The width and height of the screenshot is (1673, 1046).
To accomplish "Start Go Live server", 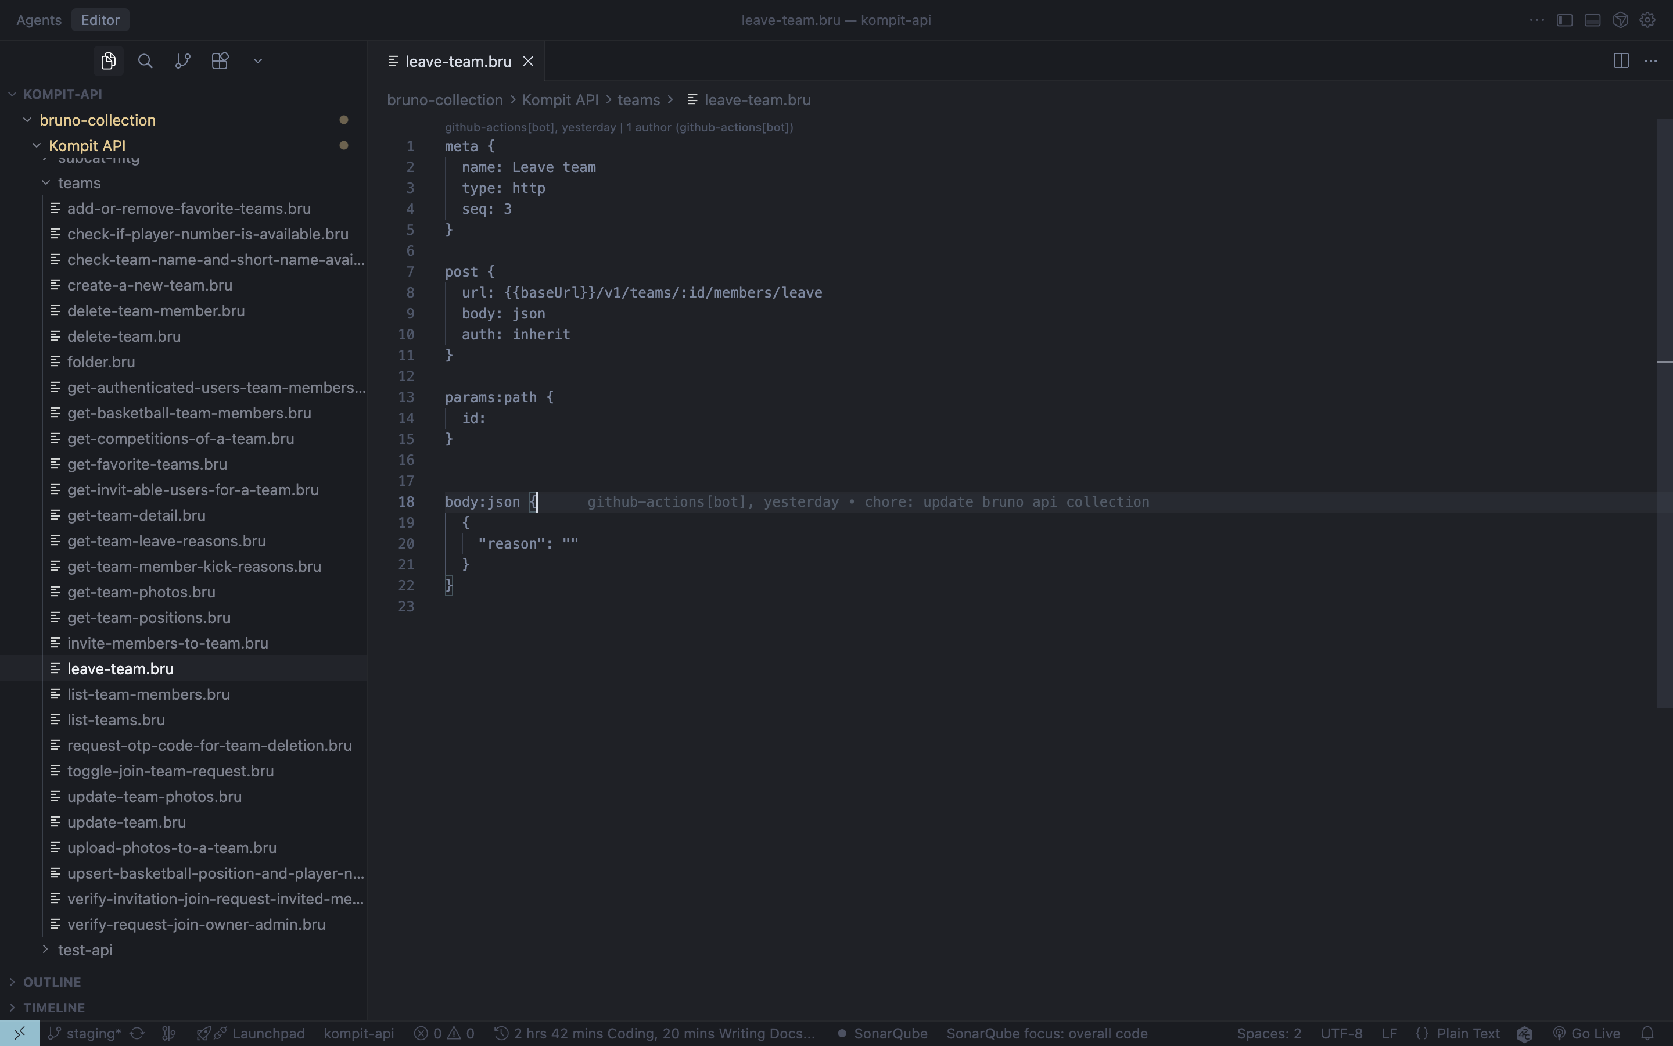I will (1586, 1034).
